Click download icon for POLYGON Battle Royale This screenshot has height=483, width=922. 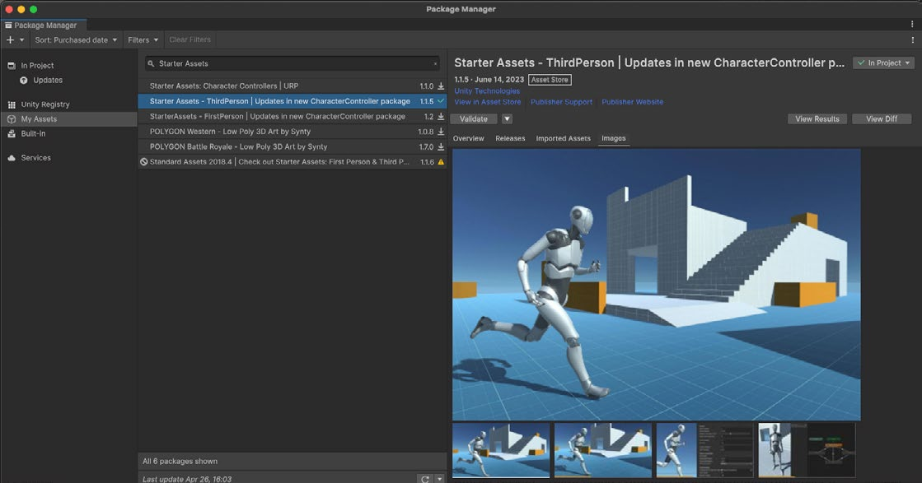click(441, 146)
